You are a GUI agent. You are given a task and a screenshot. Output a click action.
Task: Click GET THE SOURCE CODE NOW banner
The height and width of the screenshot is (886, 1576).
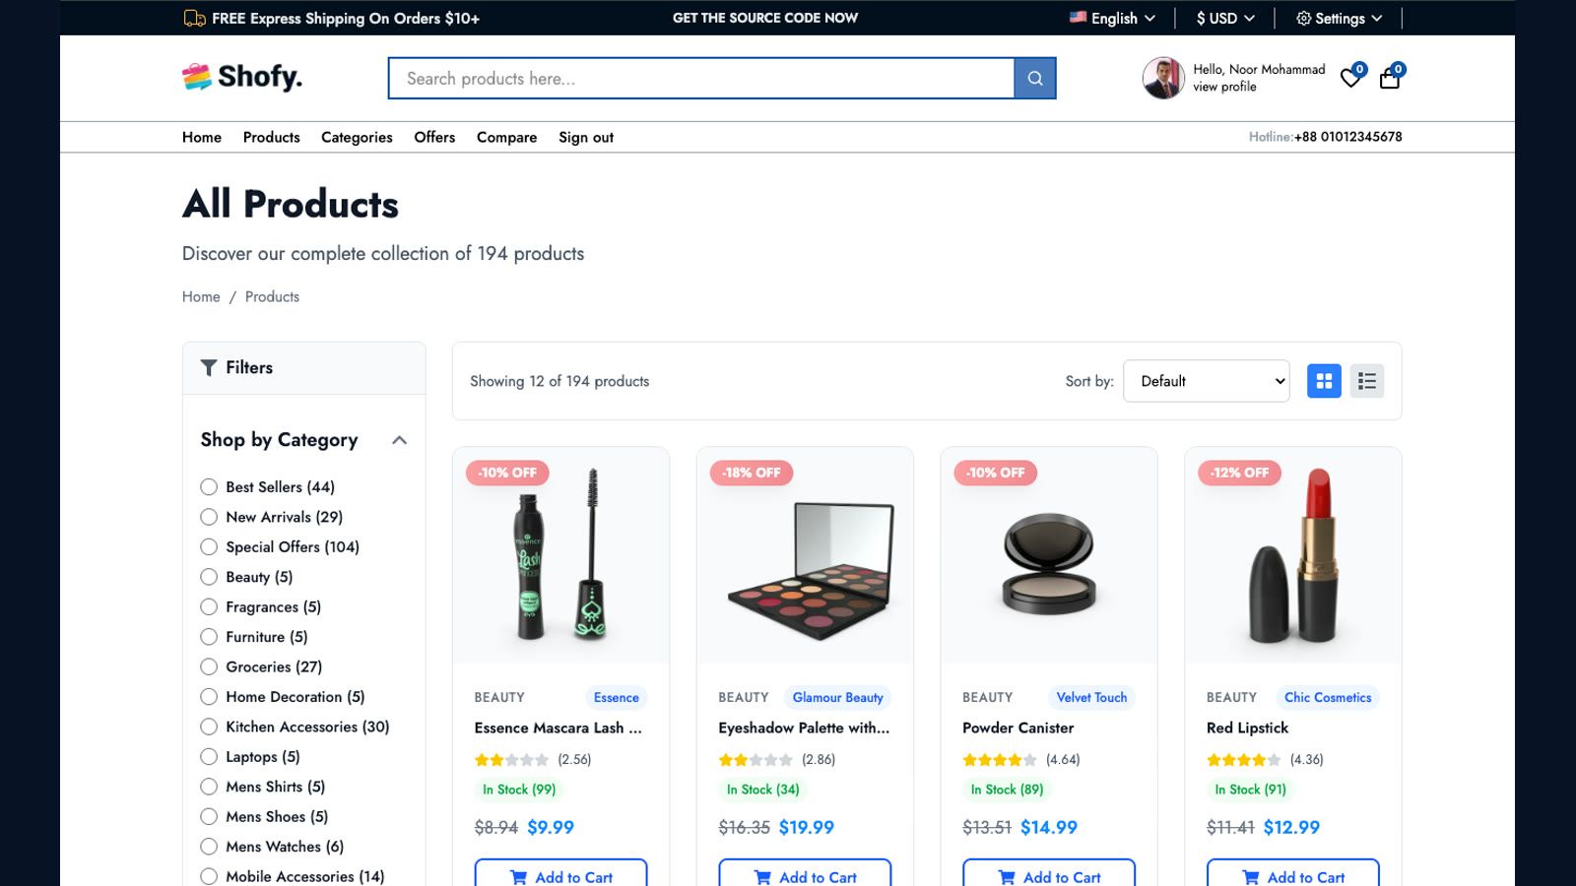[x=765, y=18]
